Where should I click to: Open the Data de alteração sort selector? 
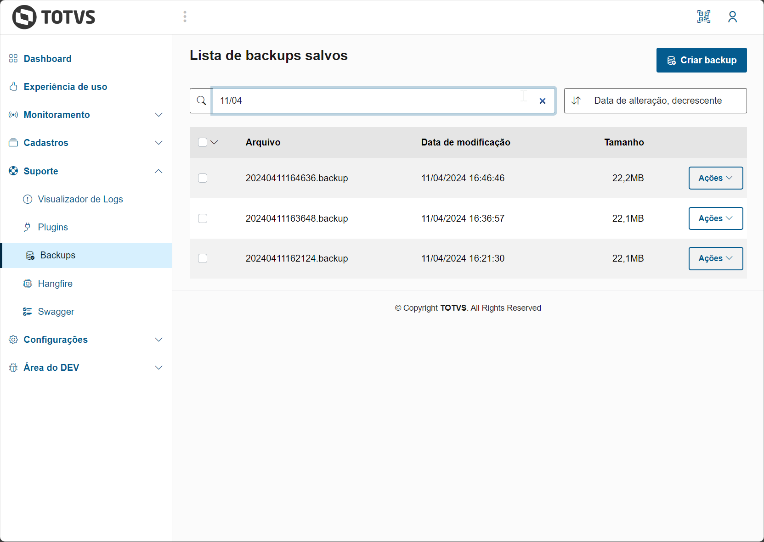(x=658, y=101)
